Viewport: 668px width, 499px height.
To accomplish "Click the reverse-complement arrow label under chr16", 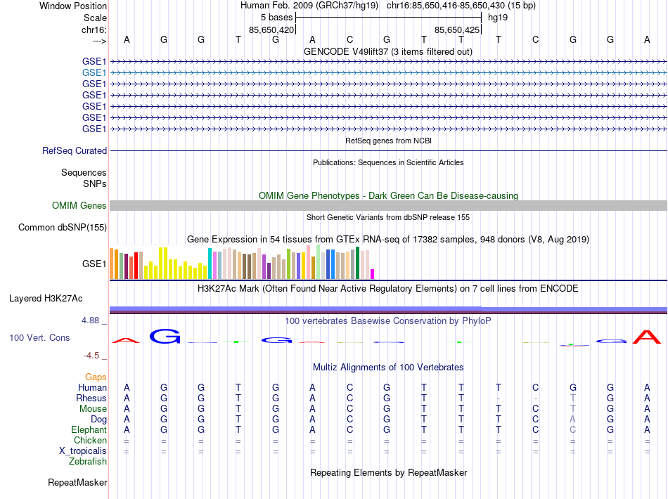I will click(100, 41).
